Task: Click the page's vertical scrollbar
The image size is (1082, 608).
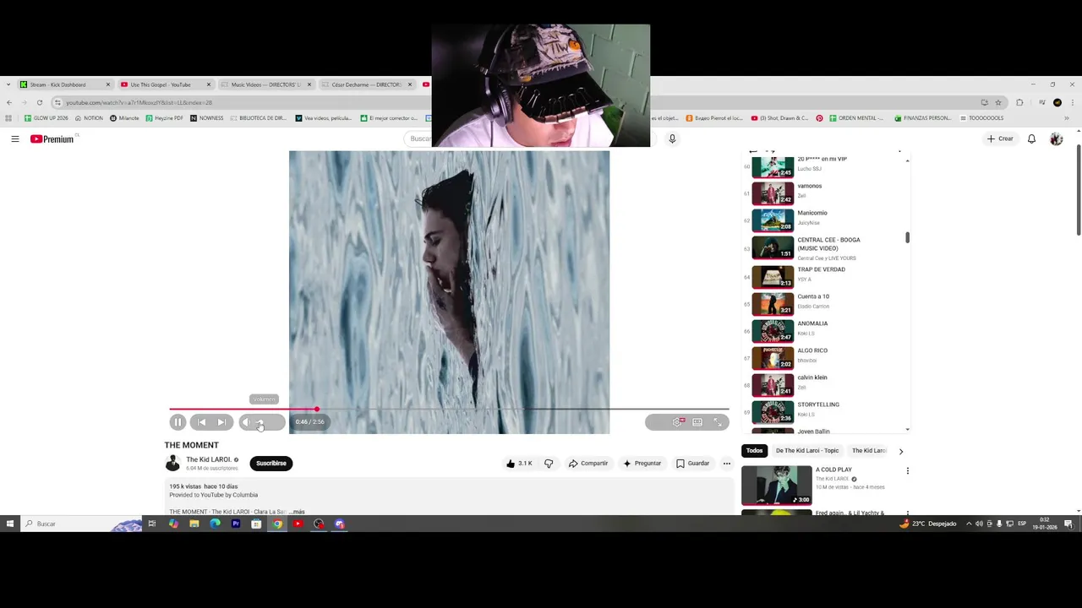Action: pyautogui.click(x=1079, y=191)
